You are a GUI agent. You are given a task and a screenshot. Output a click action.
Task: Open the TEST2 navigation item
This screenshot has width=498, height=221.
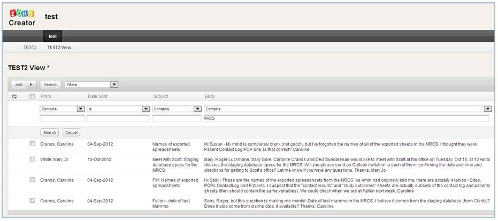pos(30,48)
